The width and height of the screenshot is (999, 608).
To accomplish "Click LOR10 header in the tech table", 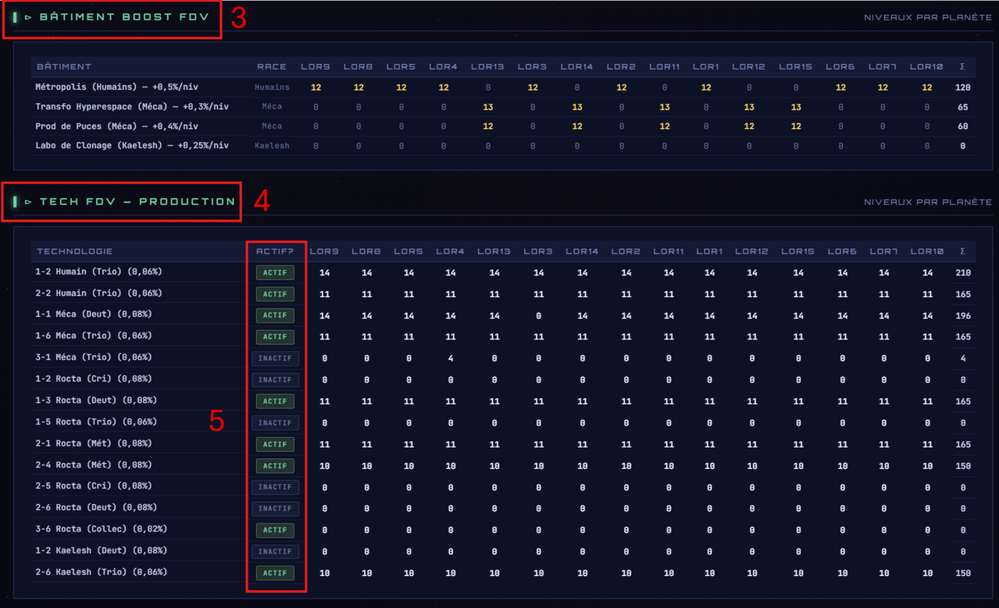I will [x=927, y=251].
